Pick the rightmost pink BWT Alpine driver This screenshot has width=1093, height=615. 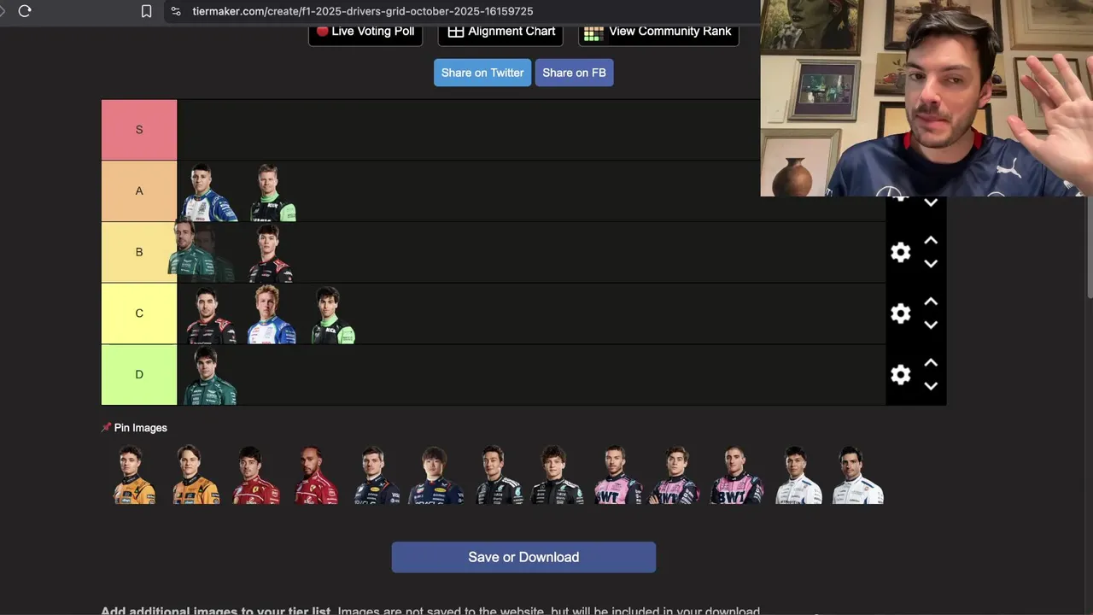click(737, 475)
